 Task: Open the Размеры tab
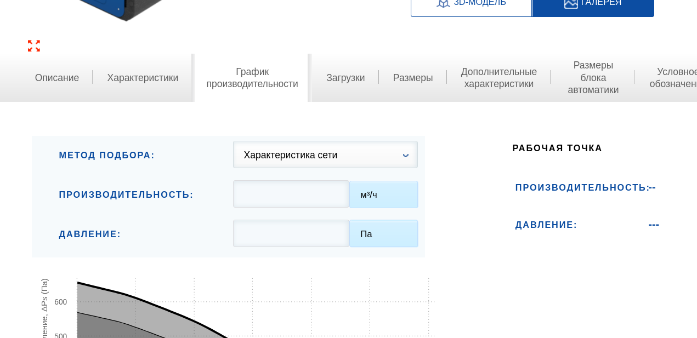413,78
